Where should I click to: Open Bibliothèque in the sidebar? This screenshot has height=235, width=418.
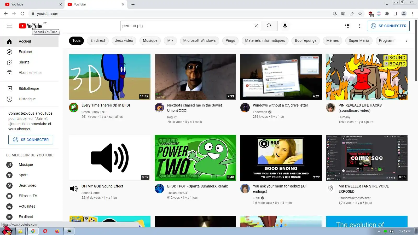29,89
